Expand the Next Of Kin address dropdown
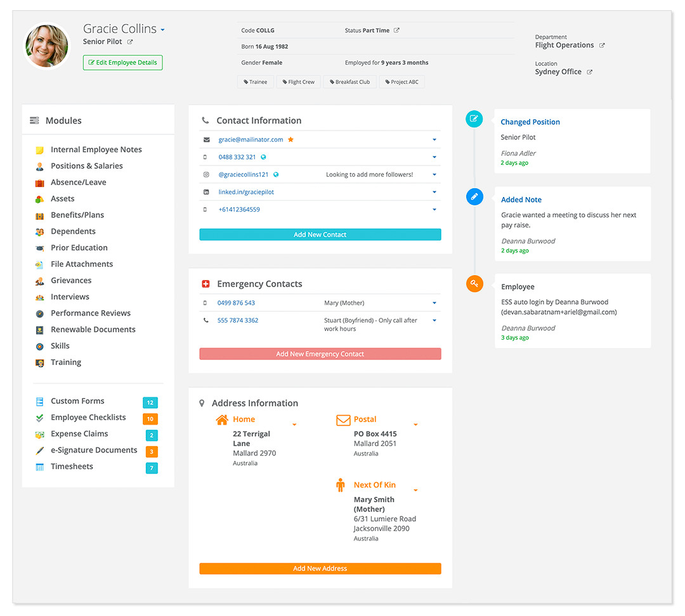 click(x=415, y=490)
